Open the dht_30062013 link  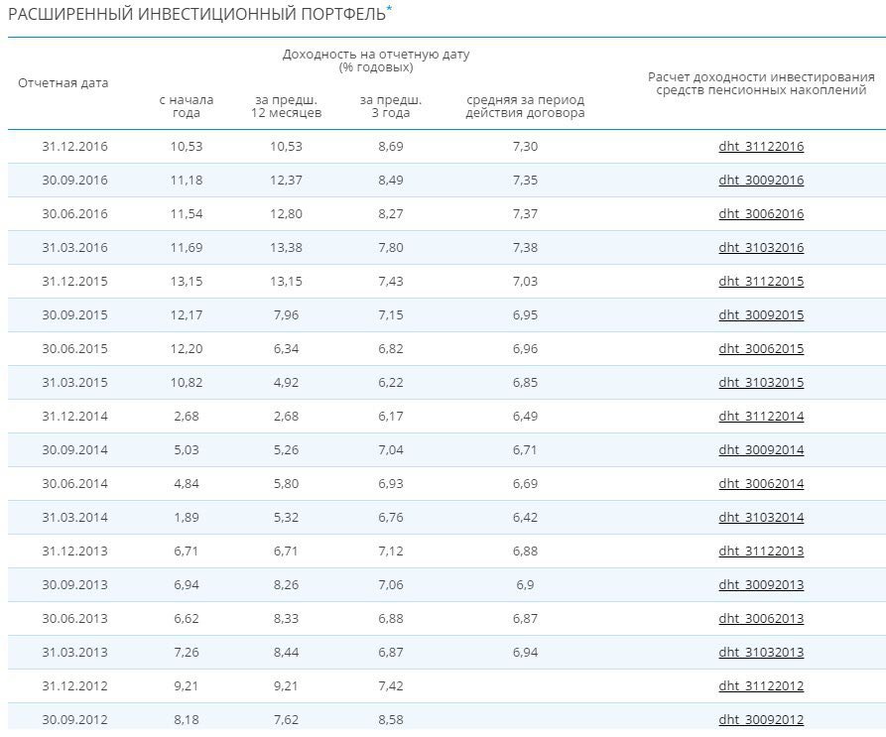coord(761,618)
